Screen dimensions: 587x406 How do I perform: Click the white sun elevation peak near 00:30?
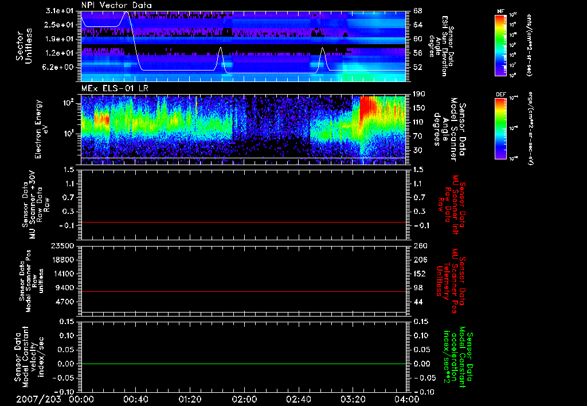pos(127,14)
